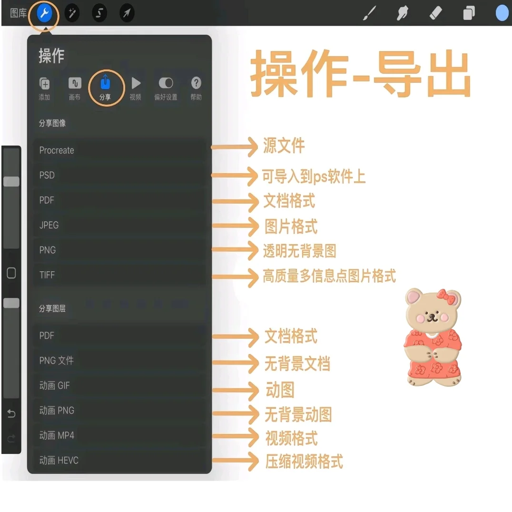Open the Selection tool
Screen dimensions: 512x512
(99, 13)
